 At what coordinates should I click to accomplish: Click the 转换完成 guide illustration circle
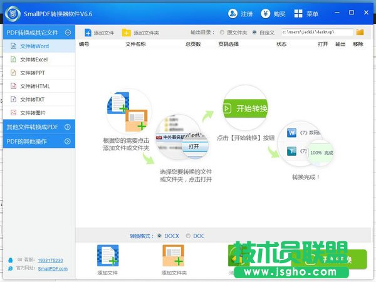pyautogui.click(x=305, y=144)
